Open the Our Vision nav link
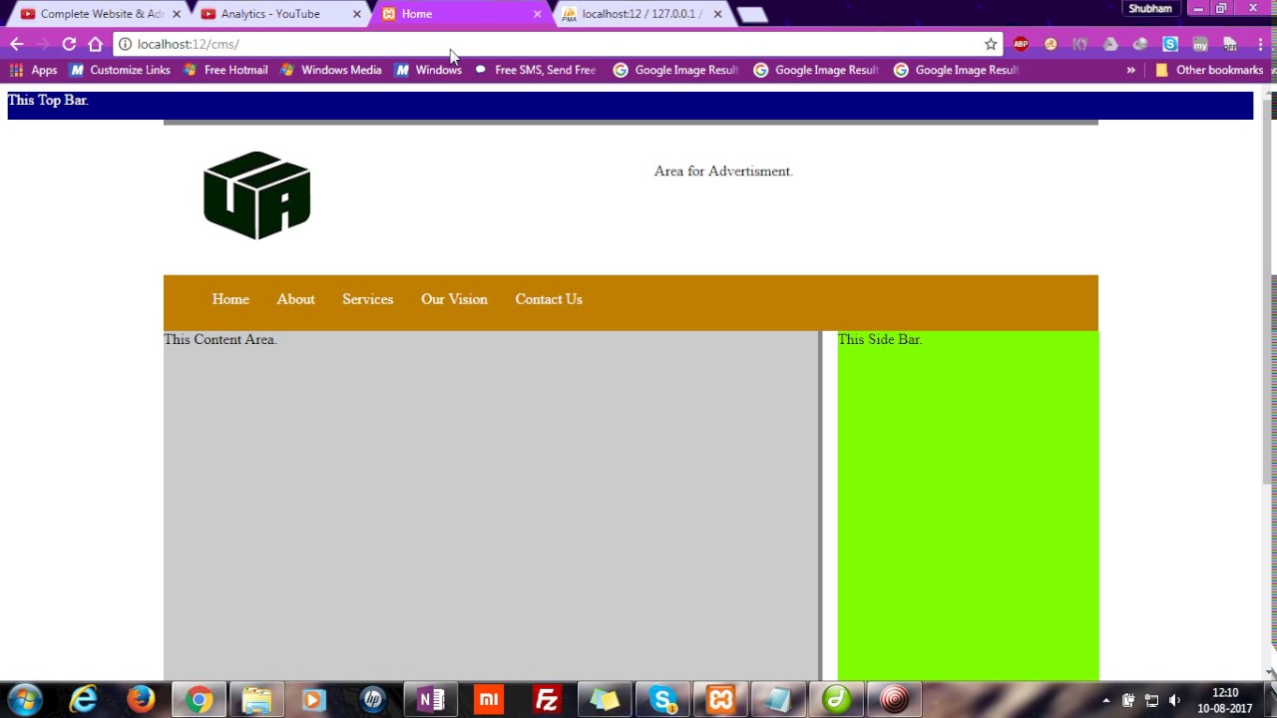 (454, 299)
